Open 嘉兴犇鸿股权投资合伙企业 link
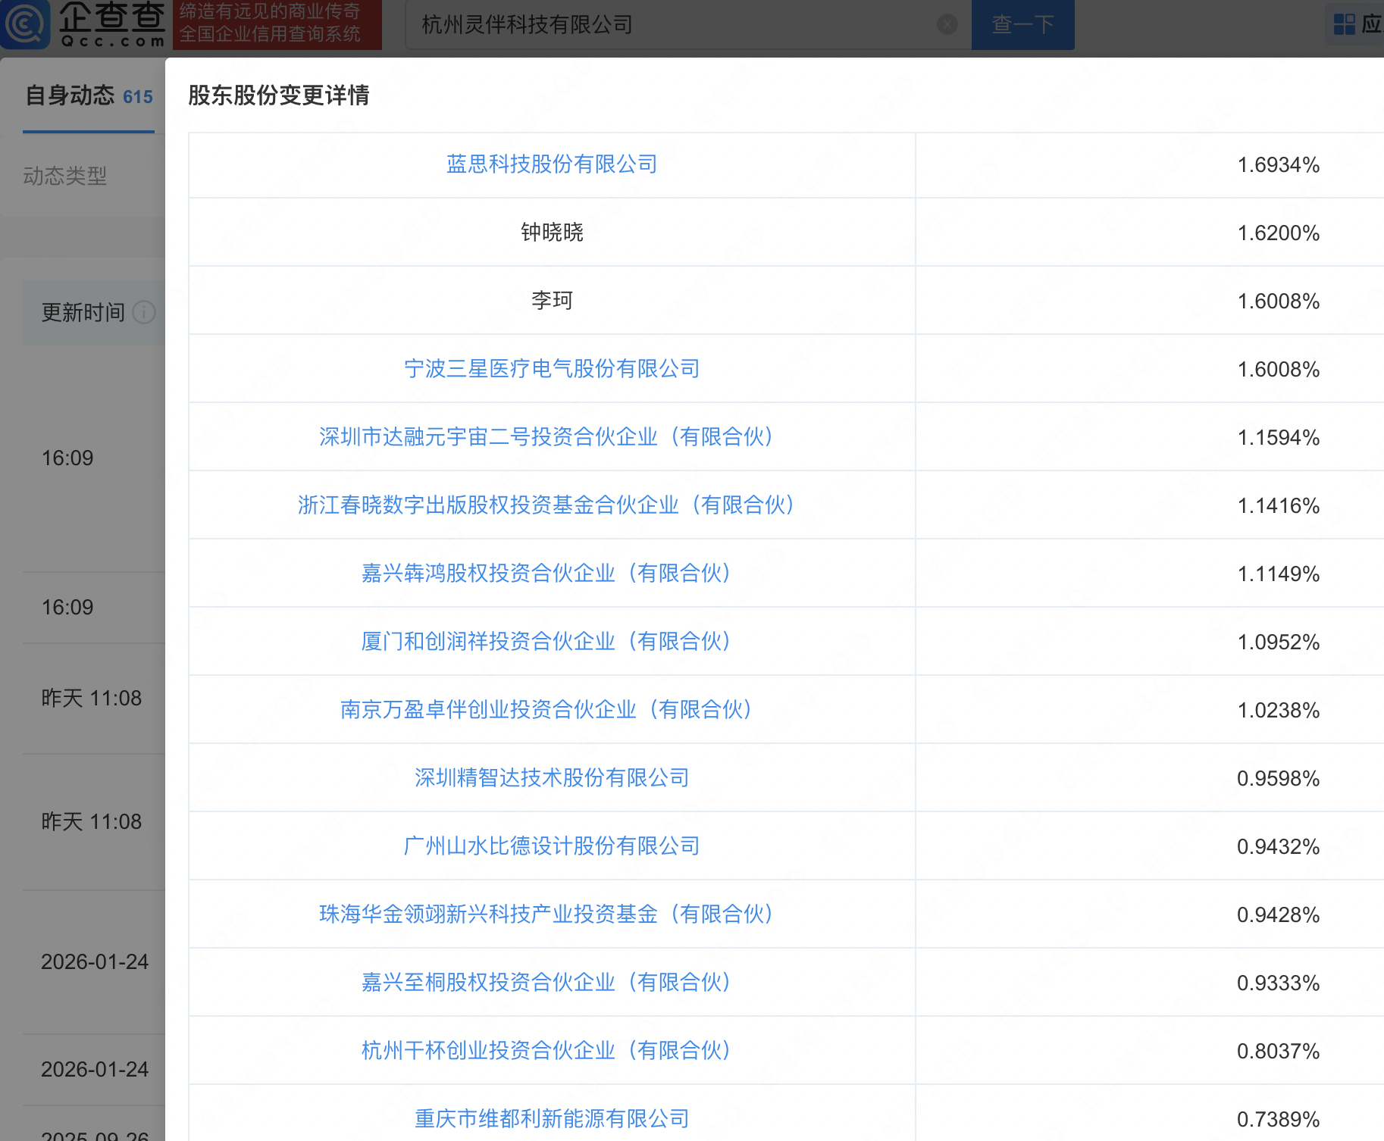Viewport: 1384px width, 1141px height. pos(546,574)
